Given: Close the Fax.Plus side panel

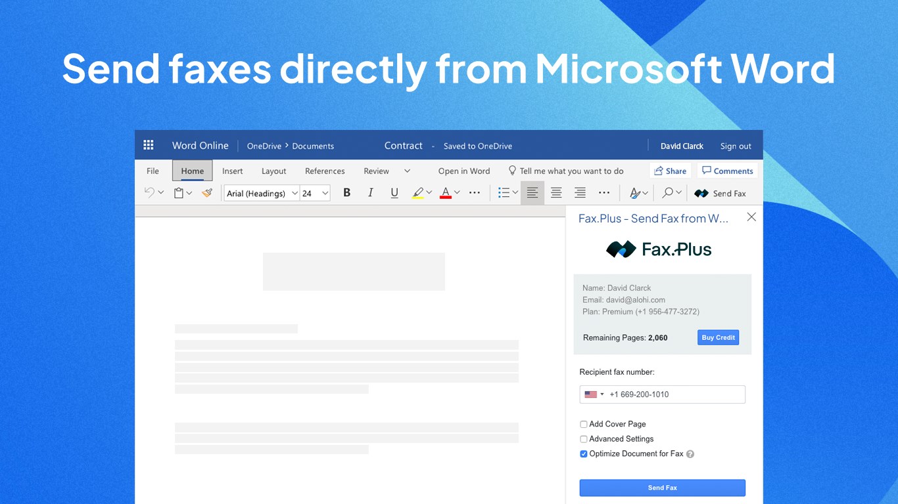Looking at the screenshot, I should point(751,217).
